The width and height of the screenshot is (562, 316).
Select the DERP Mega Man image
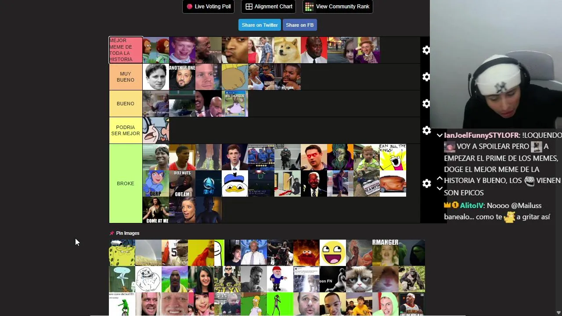(x=156, y=183)
